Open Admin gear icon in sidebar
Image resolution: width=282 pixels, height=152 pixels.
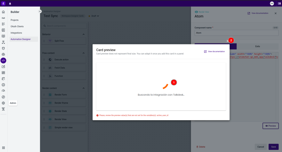click(x=3, y=103)
